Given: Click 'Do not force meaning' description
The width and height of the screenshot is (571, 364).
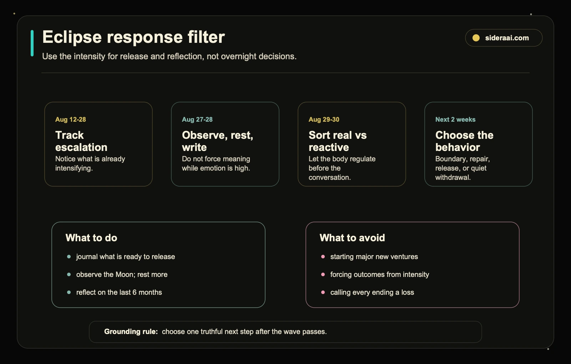Looking at the screenshot, I should coord(216,163).
